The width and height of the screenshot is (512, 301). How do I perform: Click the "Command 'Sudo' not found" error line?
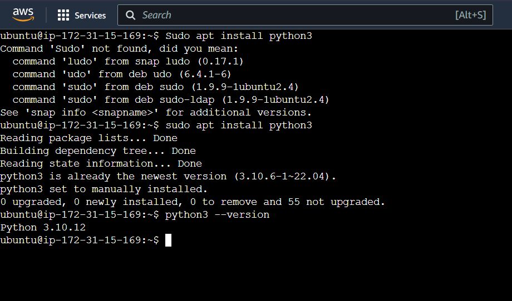[x=120, y=48]
